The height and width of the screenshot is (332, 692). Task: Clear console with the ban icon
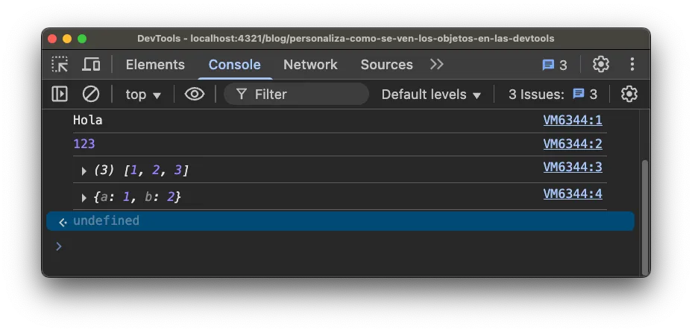click(91, 95)
